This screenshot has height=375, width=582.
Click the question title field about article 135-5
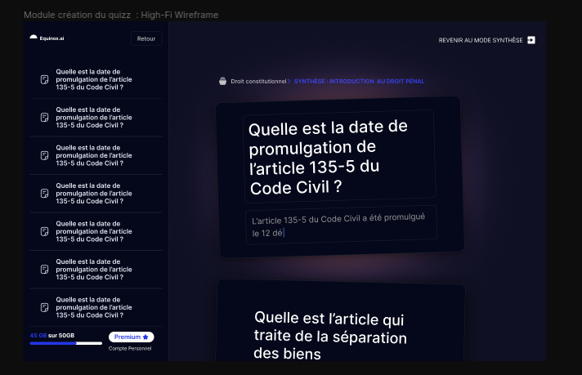(x=339, y=157)
